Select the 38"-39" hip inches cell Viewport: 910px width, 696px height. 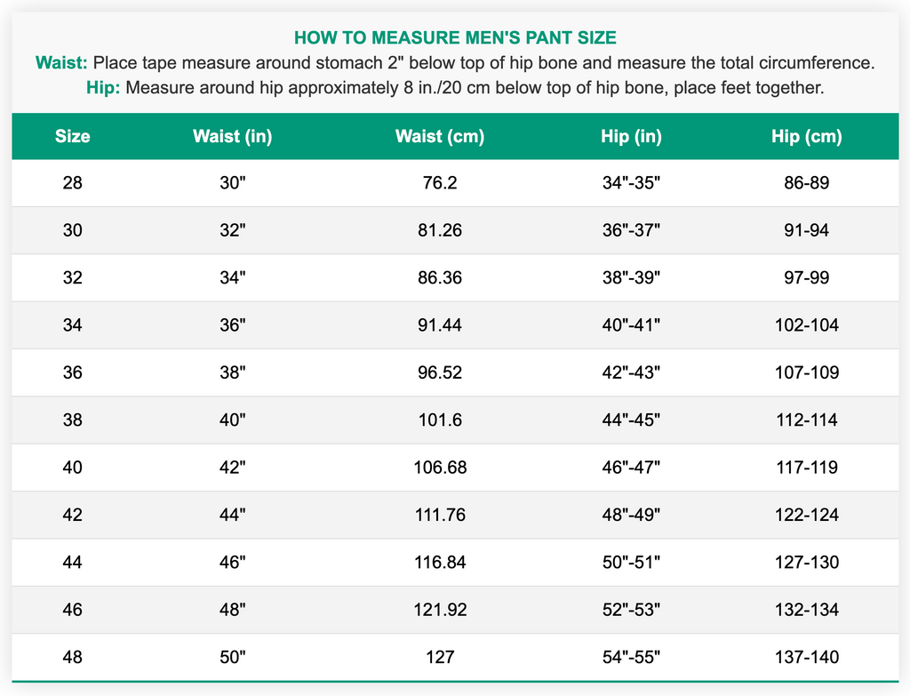[x=631, y=278]
